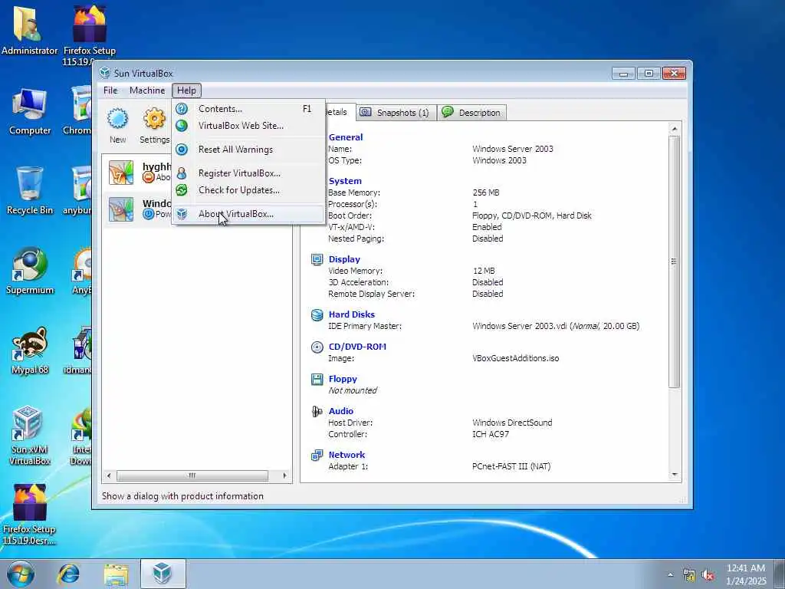Select the Windows Server 2003 VM entry

[x=138, y=209]
